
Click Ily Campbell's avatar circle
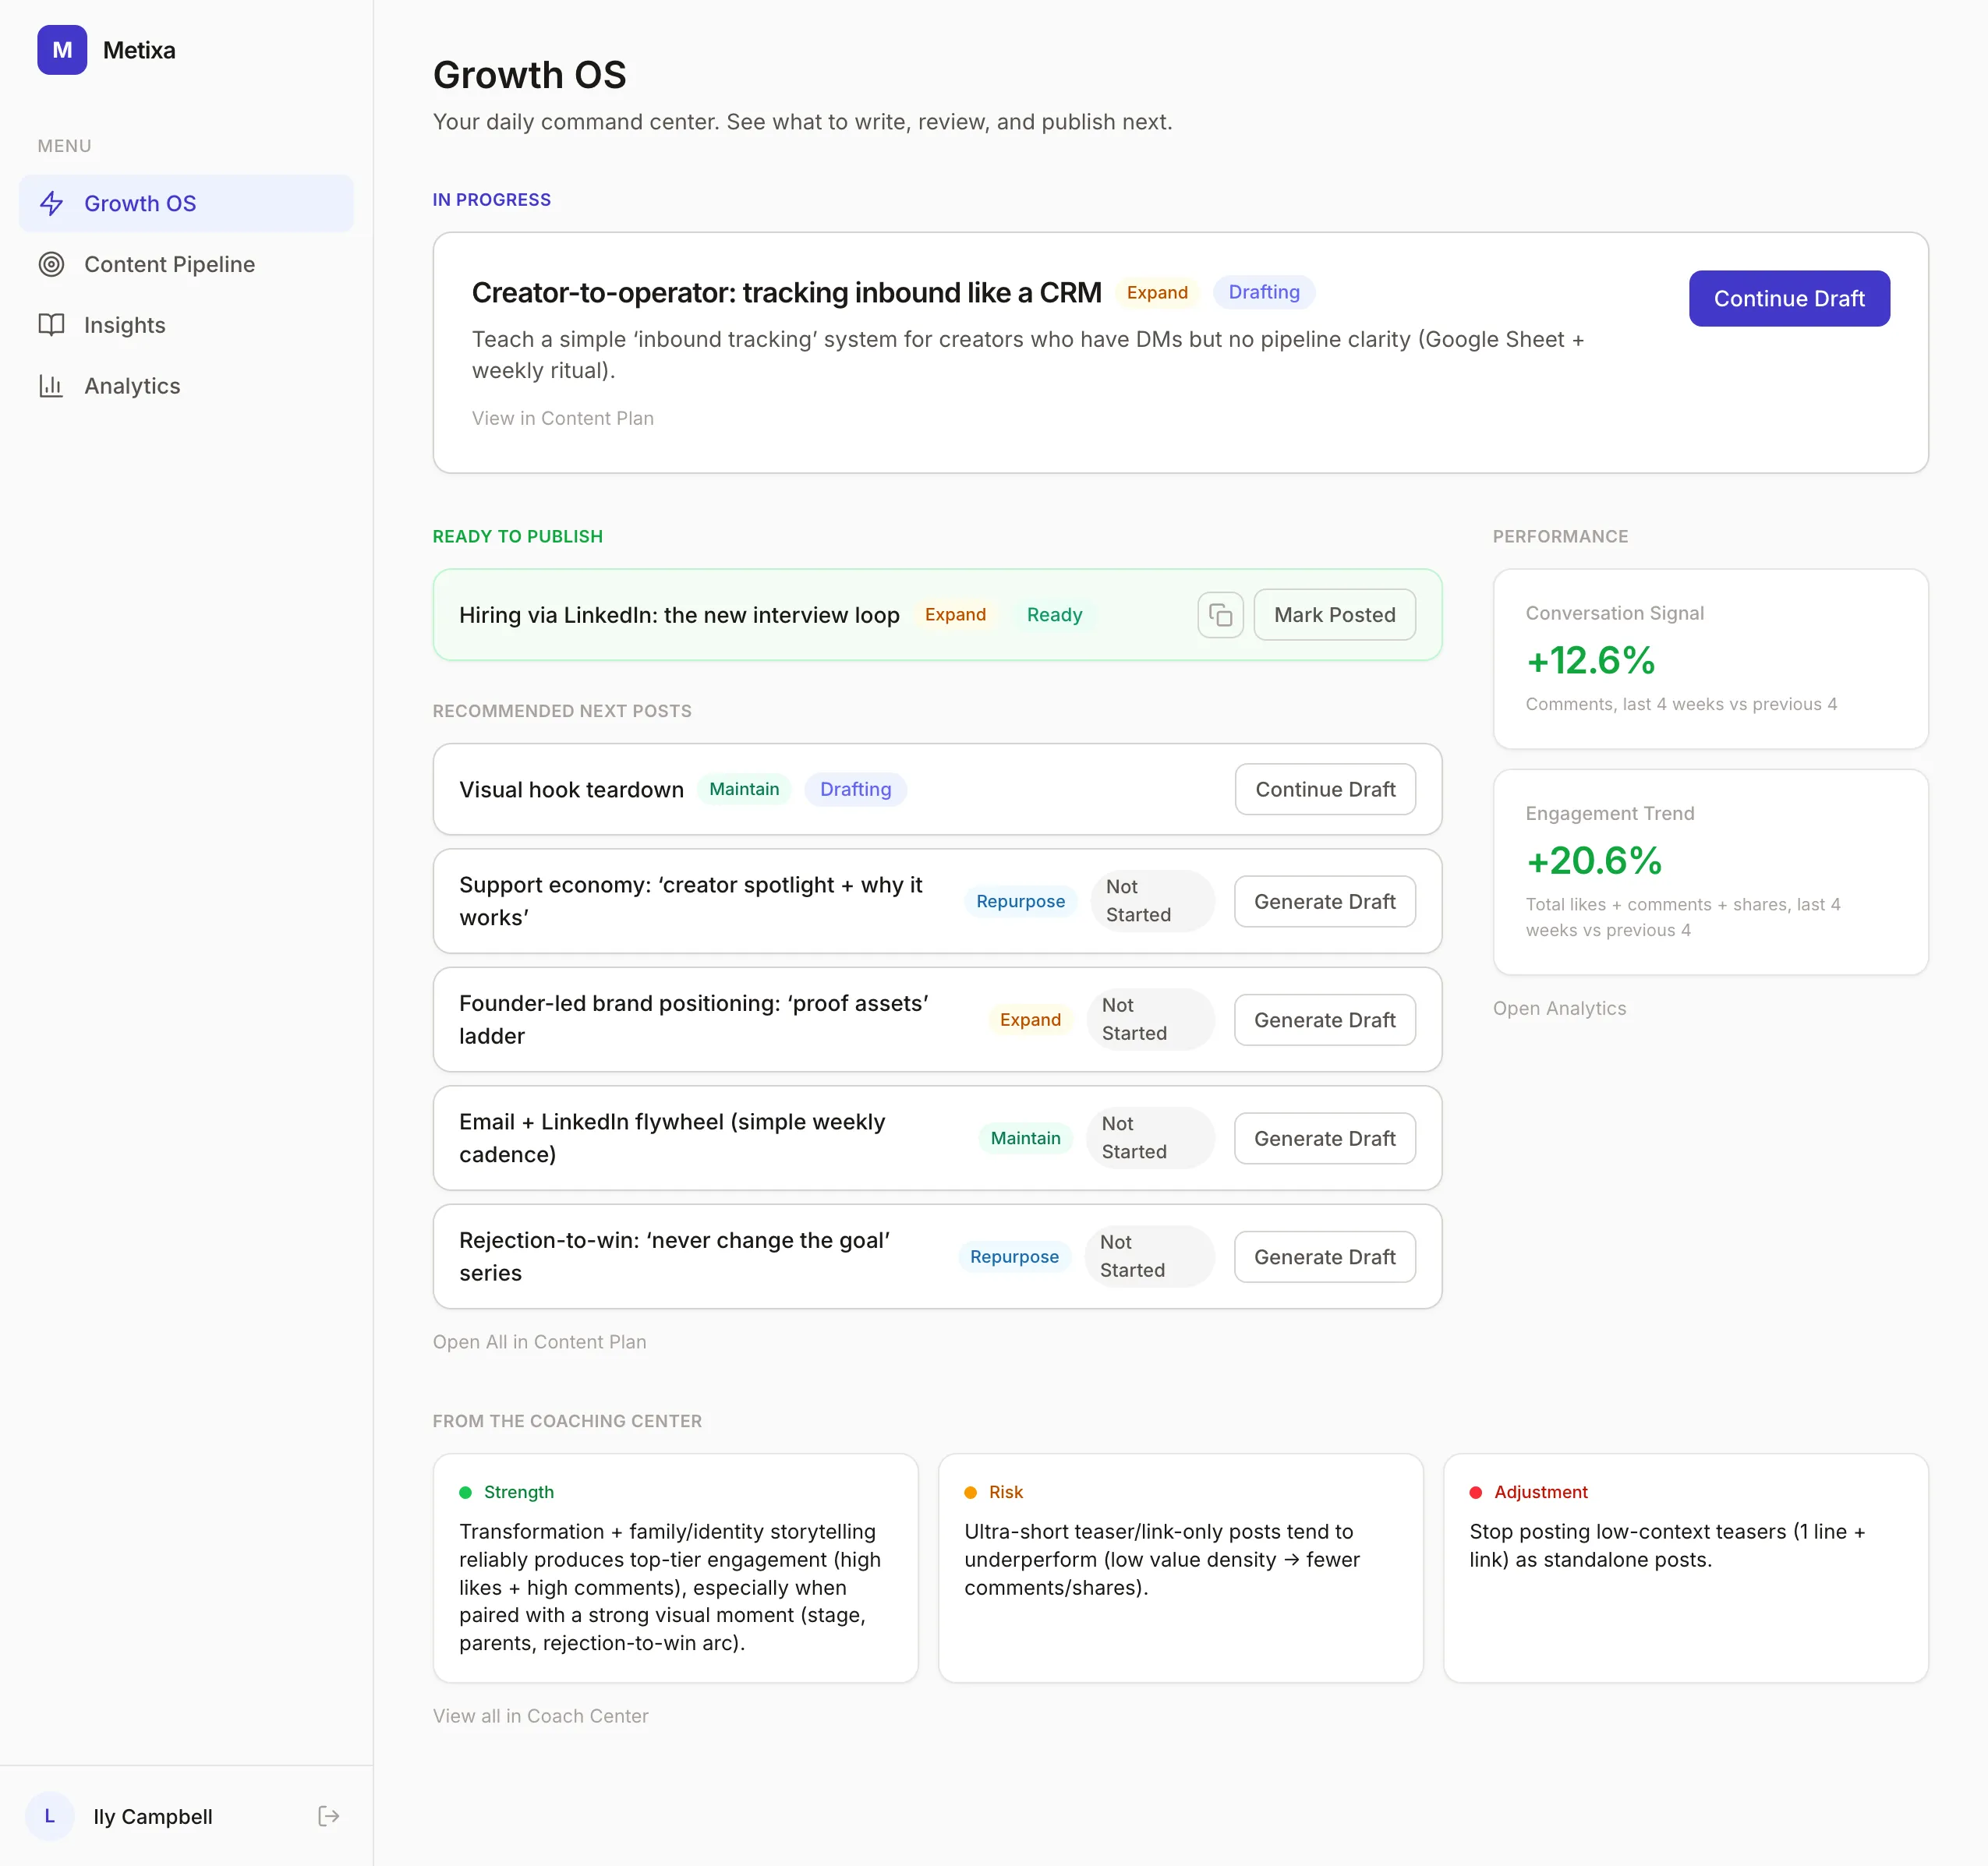tap(50, 1816)
